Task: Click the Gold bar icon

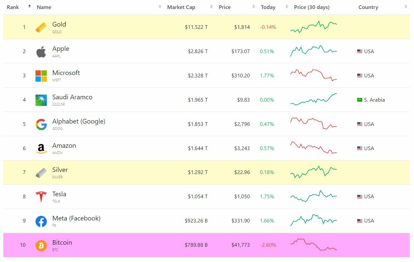Action: tap(41, 27)
